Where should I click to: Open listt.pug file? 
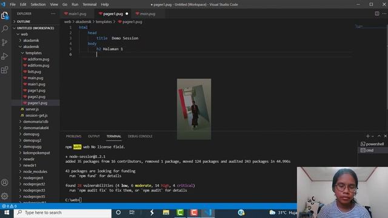tap(35, 71)
